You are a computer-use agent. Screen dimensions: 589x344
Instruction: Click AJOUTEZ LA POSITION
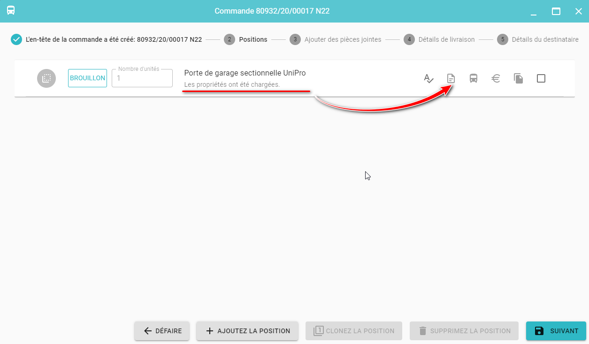(x=247, y=331)
